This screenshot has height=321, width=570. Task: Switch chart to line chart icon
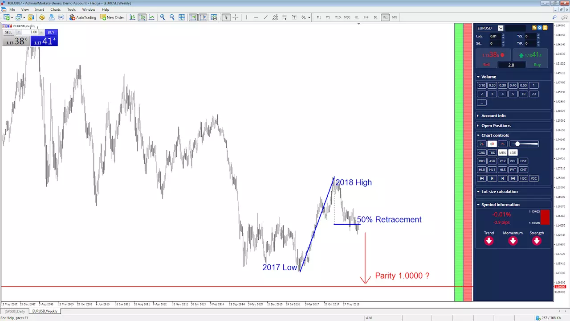tap(152, 17)
